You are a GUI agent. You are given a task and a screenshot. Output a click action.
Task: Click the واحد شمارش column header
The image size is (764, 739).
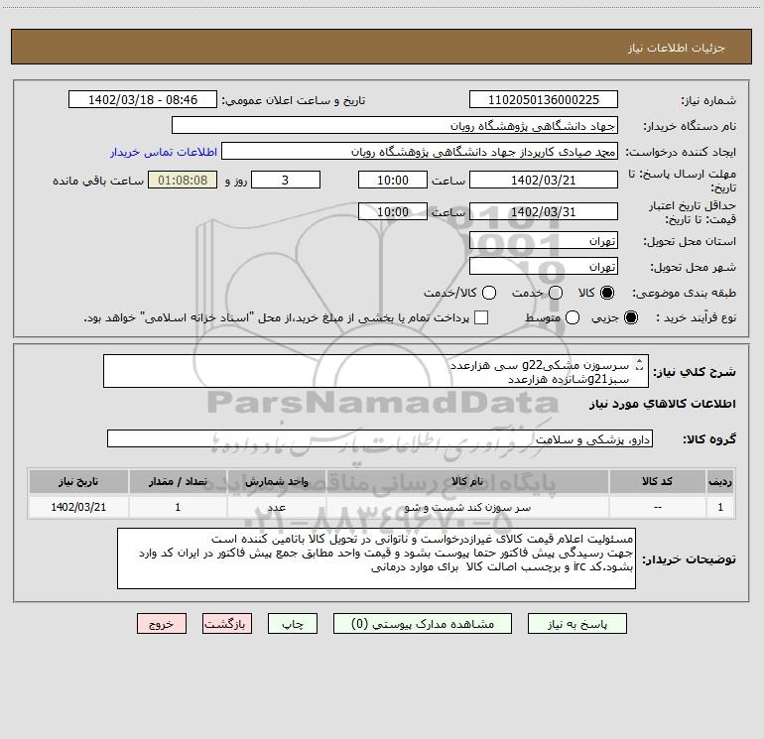[x=276, y=481]
